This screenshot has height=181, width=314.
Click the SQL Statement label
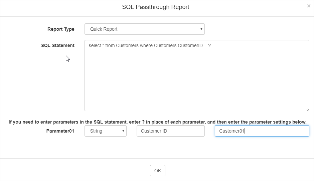58,45
